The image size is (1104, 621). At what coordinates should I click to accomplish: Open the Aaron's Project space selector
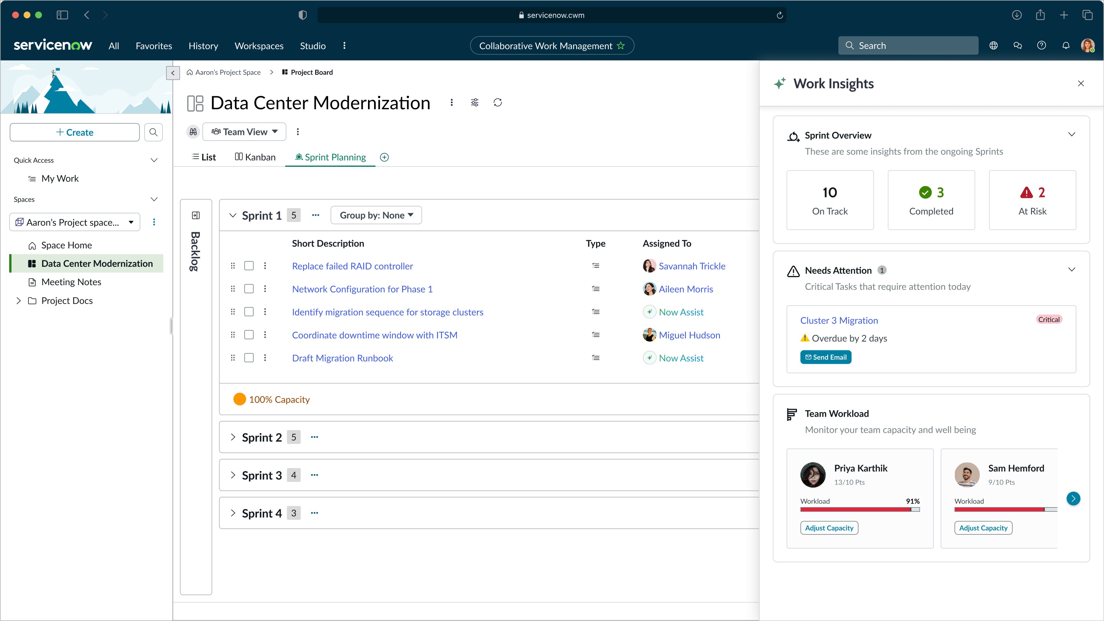tap(75, 222)
